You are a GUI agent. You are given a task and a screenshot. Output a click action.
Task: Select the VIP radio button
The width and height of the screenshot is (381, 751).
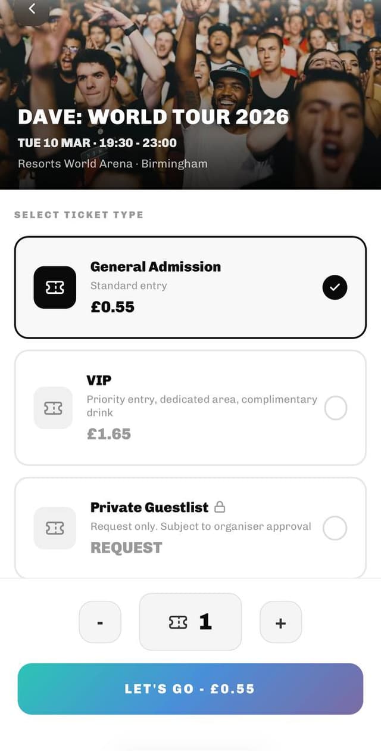click(336, 408)
